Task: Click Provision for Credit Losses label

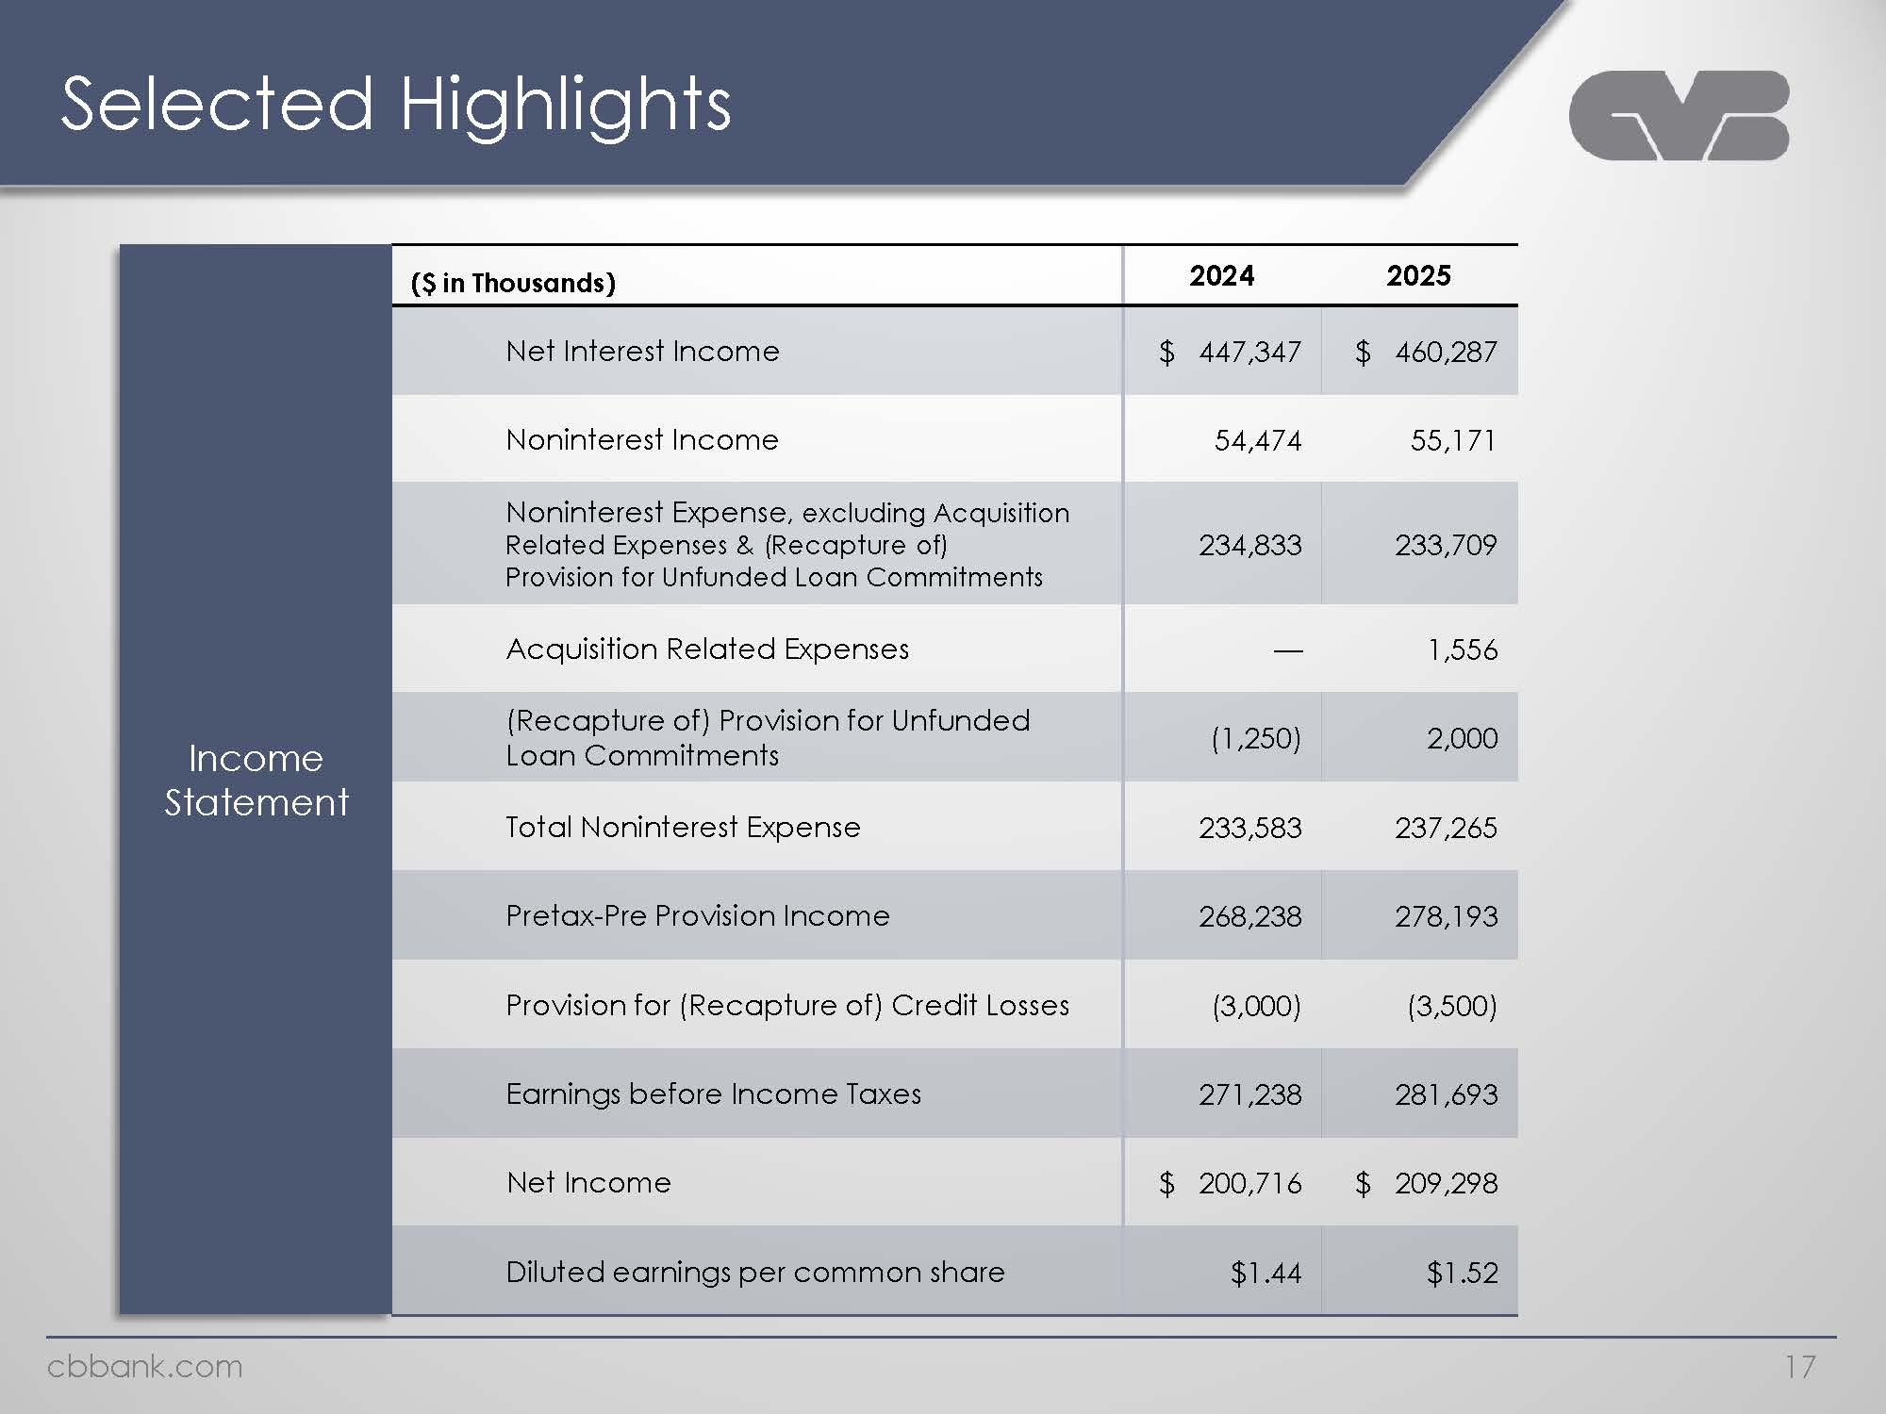Action: click(x=787, y=1005)
